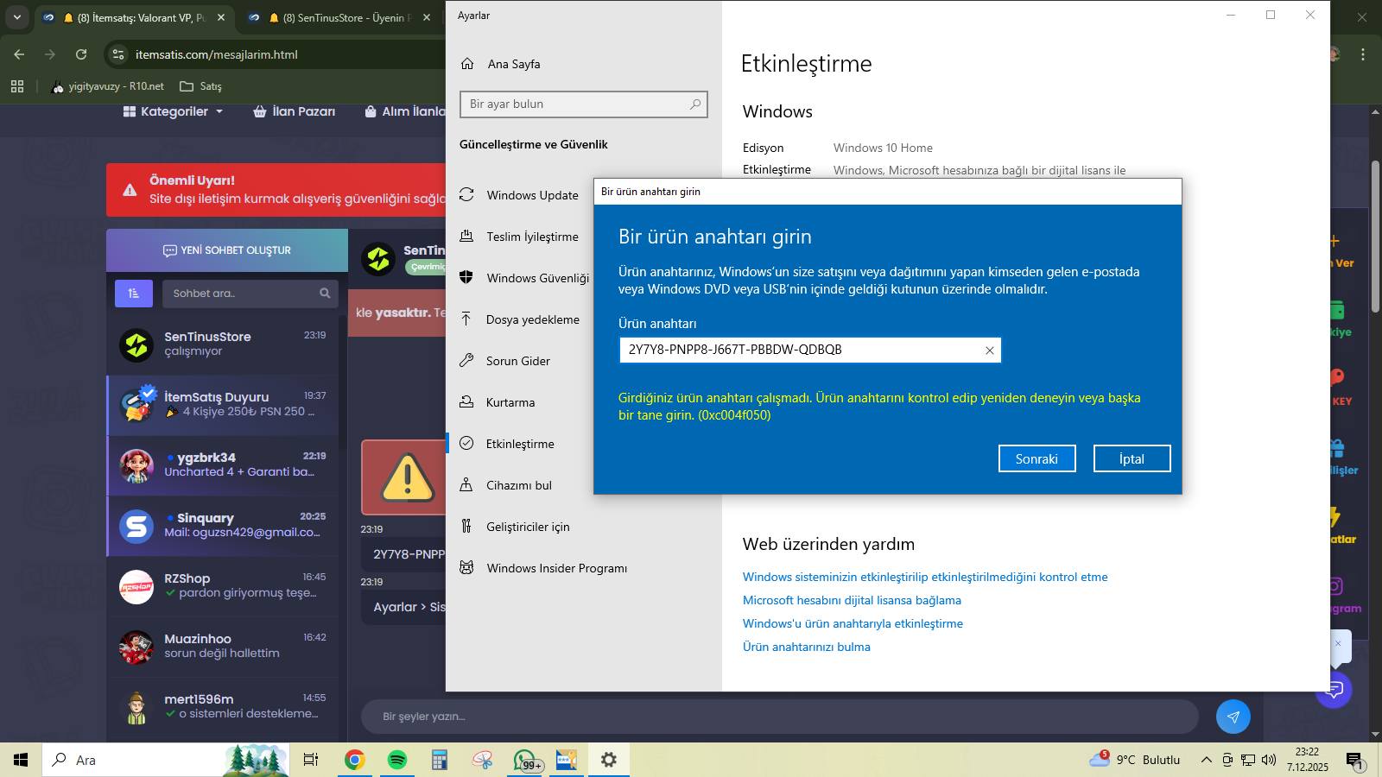Switch to the SenTinusStore browser tab

click(339, 17)
